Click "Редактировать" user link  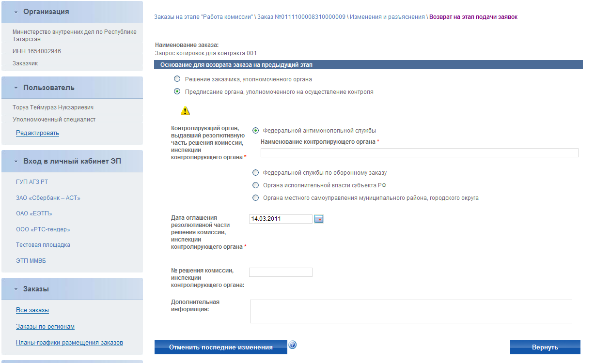37,133
